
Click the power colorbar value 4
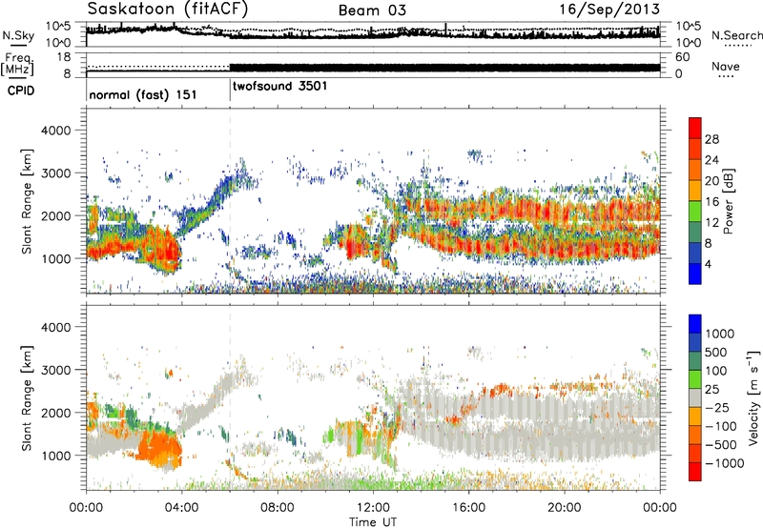click(x=709, y=264)
